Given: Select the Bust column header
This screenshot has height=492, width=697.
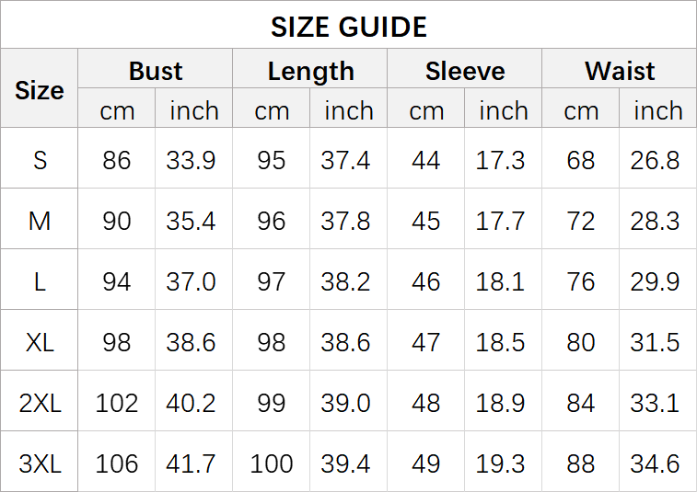Looking at the screenshot, I should click(x=156, y=71).
